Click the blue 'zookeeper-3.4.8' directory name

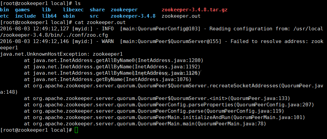[x=133, y=16]
